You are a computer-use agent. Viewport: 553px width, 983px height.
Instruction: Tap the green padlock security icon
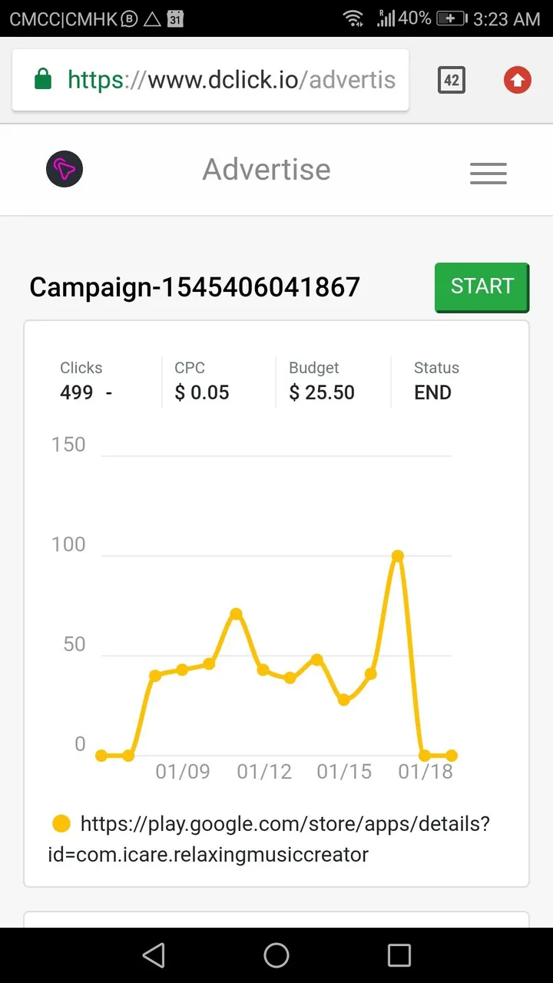point(43,79)
